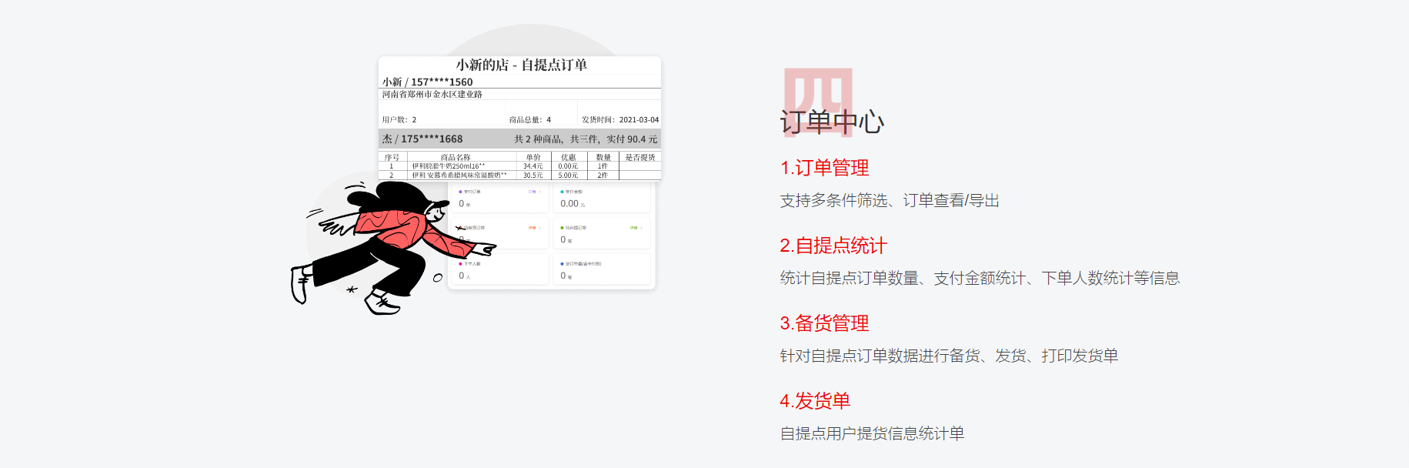Click the description 支持多条件筛选、订单查看/导出
This screenshot has width=1409, height=468.
click(x=890, y=201)
